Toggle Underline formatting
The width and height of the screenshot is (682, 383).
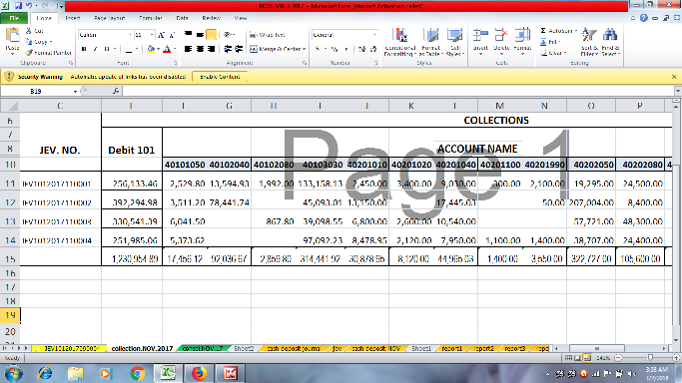(107, 49)
